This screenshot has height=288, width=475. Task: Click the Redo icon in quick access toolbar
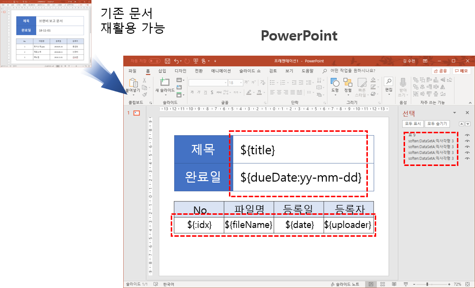pyautogui.click(x=187, y=61)
